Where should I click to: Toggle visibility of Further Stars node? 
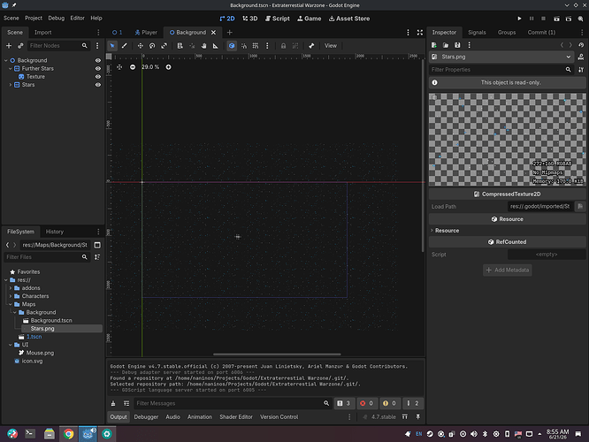[x=98, y=69]
